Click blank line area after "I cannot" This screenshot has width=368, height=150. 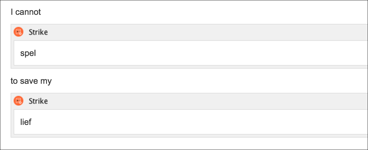click(203, 12)
